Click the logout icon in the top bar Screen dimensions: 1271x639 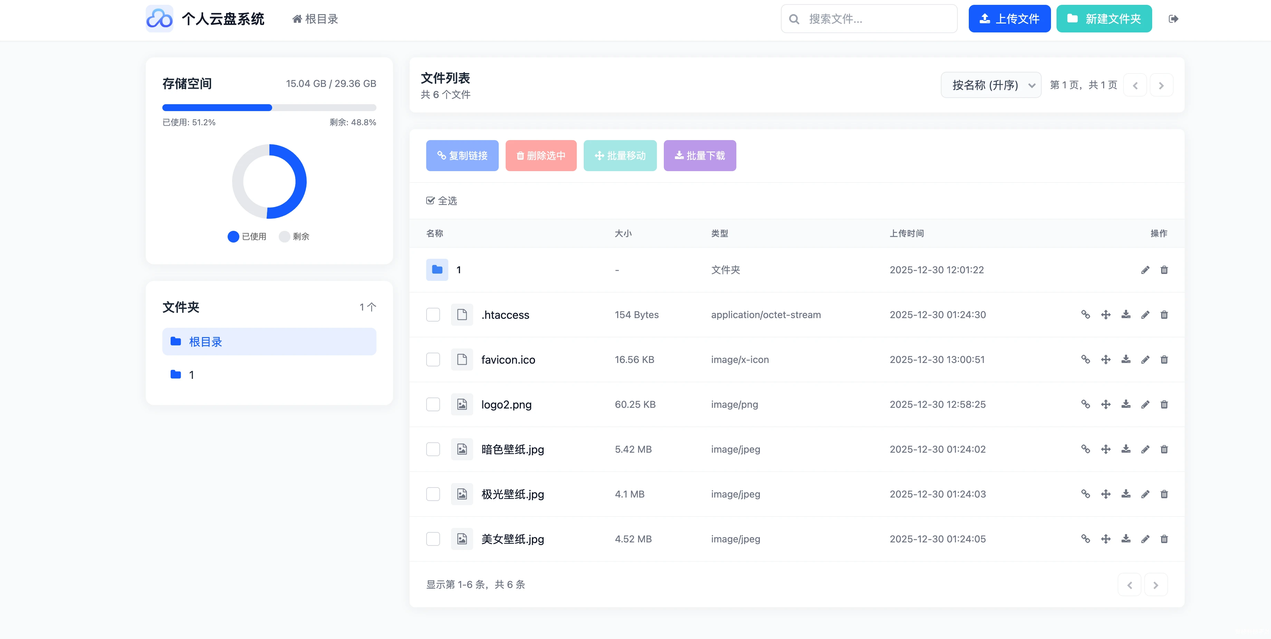click(1174, 19)
